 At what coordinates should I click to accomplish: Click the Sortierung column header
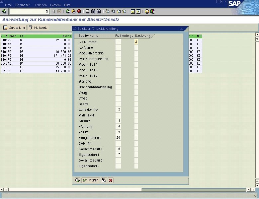point(142,35)
